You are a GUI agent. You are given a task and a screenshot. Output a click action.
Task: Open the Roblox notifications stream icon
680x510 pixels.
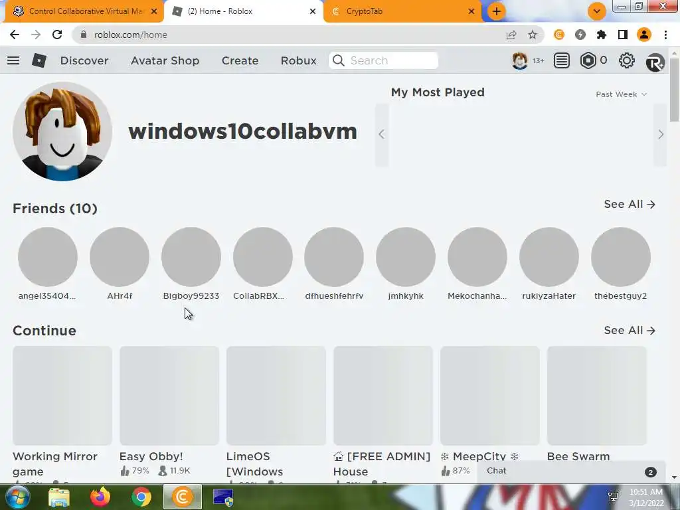coord(562,60)
